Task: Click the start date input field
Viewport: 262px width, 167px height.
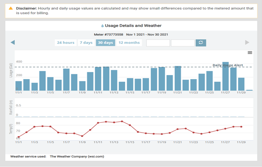Action: point(158,43)
